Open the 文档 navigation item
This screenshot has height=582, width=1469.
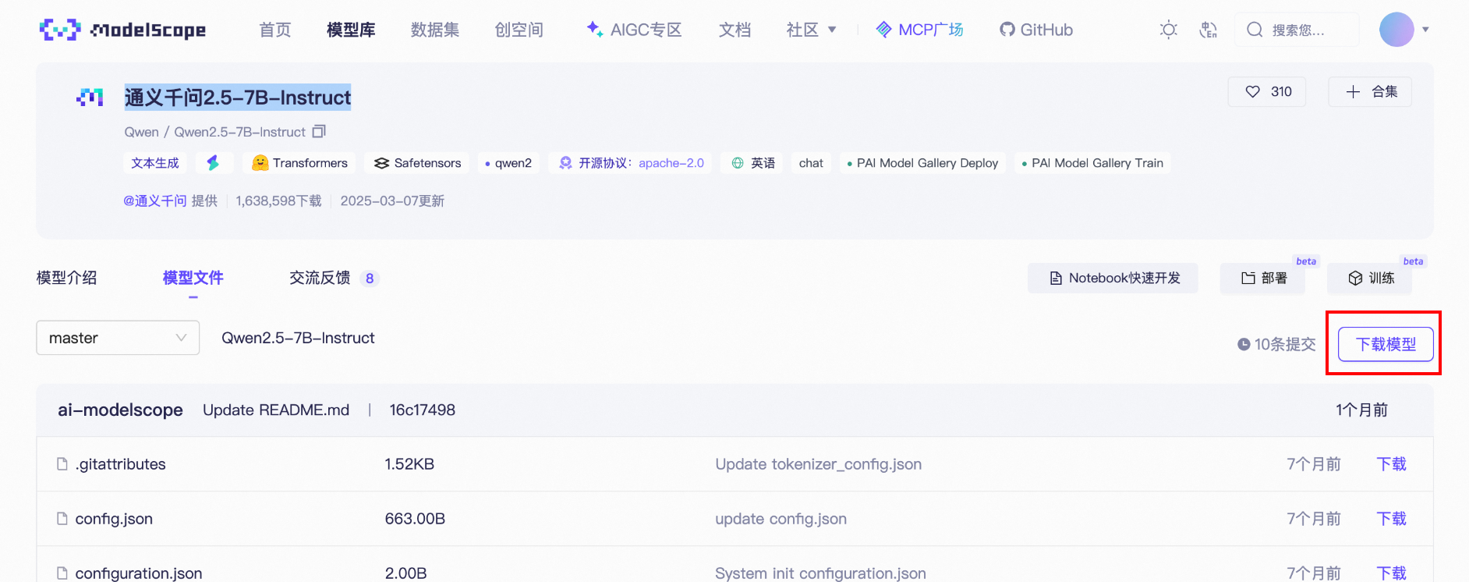coord(734,30)
